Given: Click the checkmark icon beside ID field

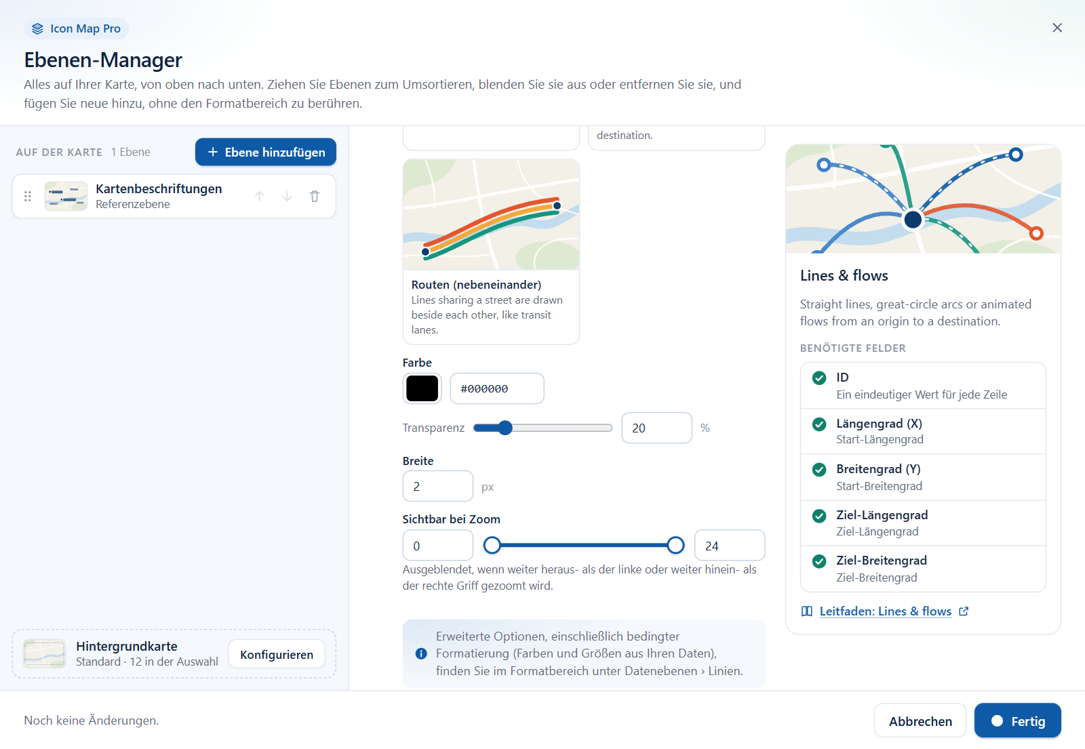Looking at the screenshot, I should [x=819, y=378].
